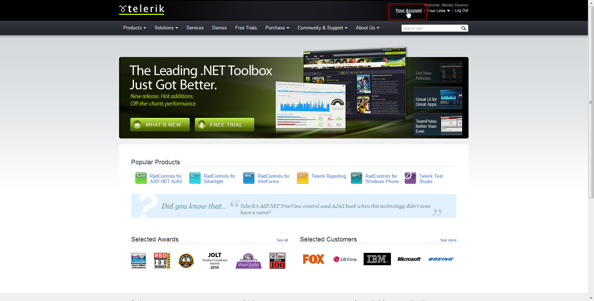Image resolution: width=594 pixels, height=301 pixels.
Task: Click the Search site input field
Action: coord(431,28)
